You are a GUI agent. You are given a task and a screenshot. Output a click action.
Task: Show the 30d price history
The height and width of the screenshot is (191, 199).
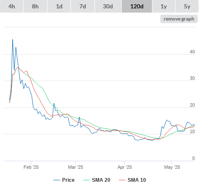point(108,6)
